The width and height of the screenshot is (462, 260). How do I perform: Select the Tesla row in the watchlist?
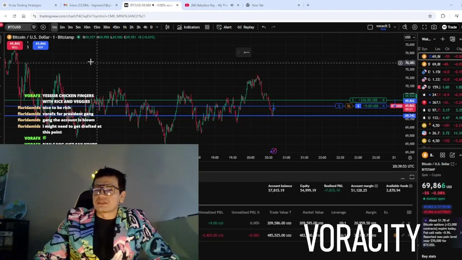coord(440,102)
